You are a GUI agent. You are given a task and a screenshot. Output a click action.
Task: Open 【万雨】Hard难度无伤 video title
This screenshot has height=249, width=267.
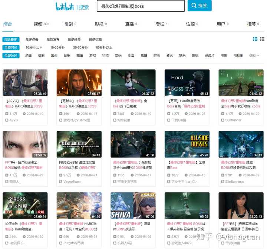pos(186,103)
